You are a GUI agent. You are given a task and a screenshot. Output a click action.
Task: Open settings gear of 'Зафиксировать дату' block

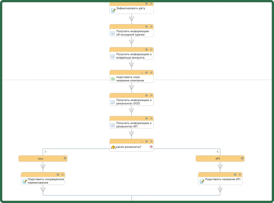coord(146,4)
